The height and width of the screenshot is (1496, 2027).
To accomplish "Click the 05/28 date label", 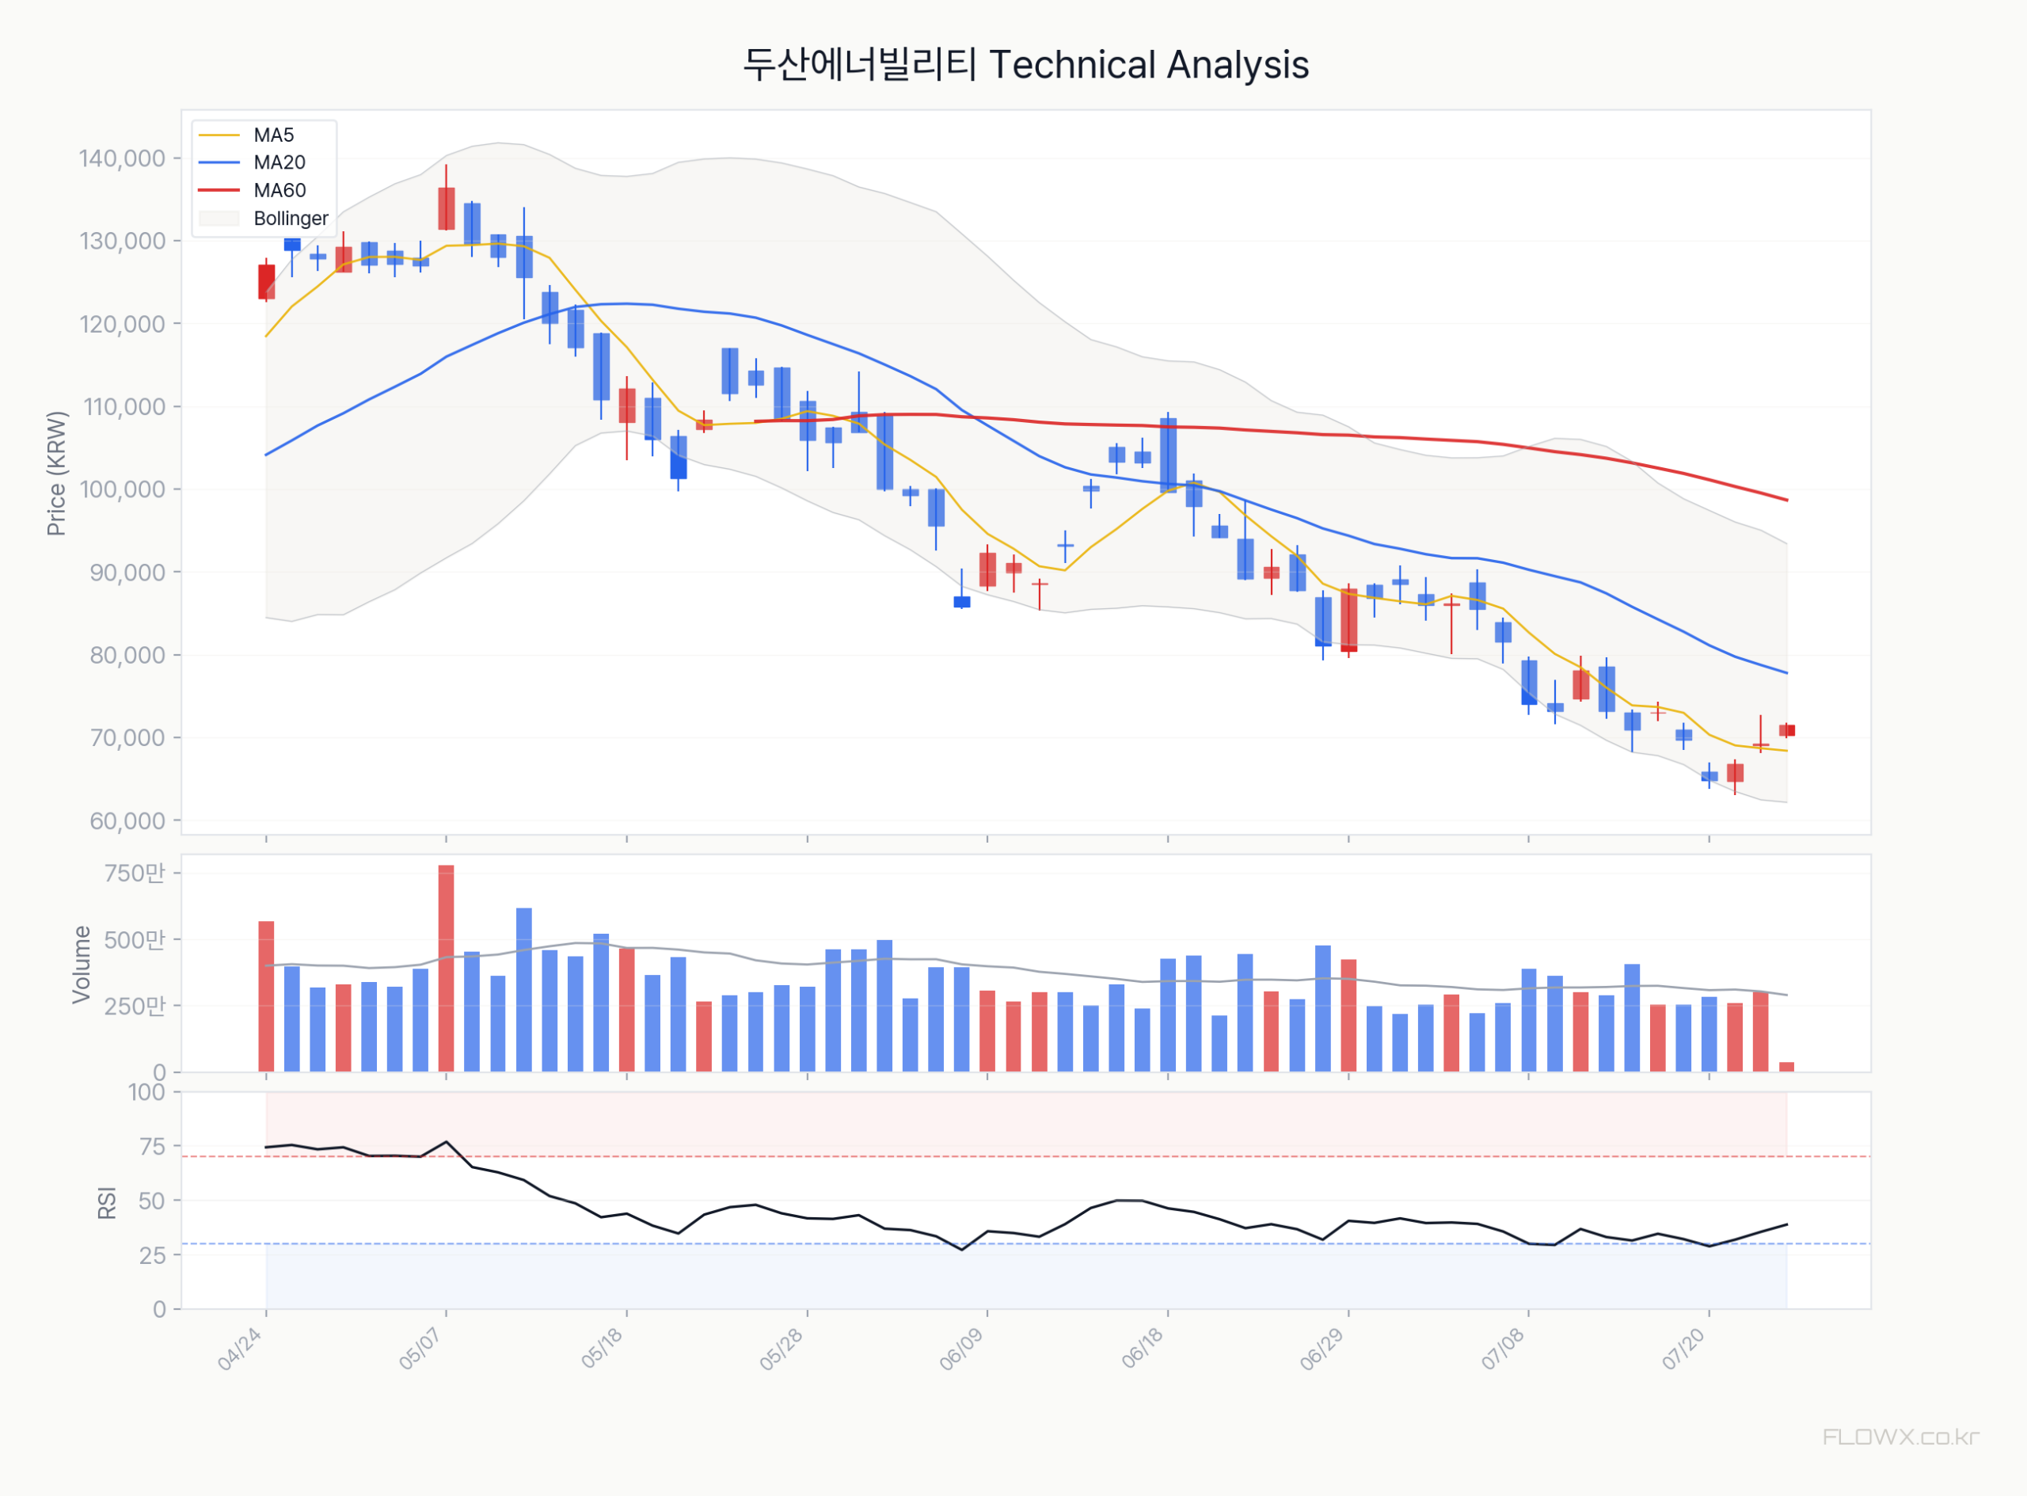I will [x=782, y=1349].
